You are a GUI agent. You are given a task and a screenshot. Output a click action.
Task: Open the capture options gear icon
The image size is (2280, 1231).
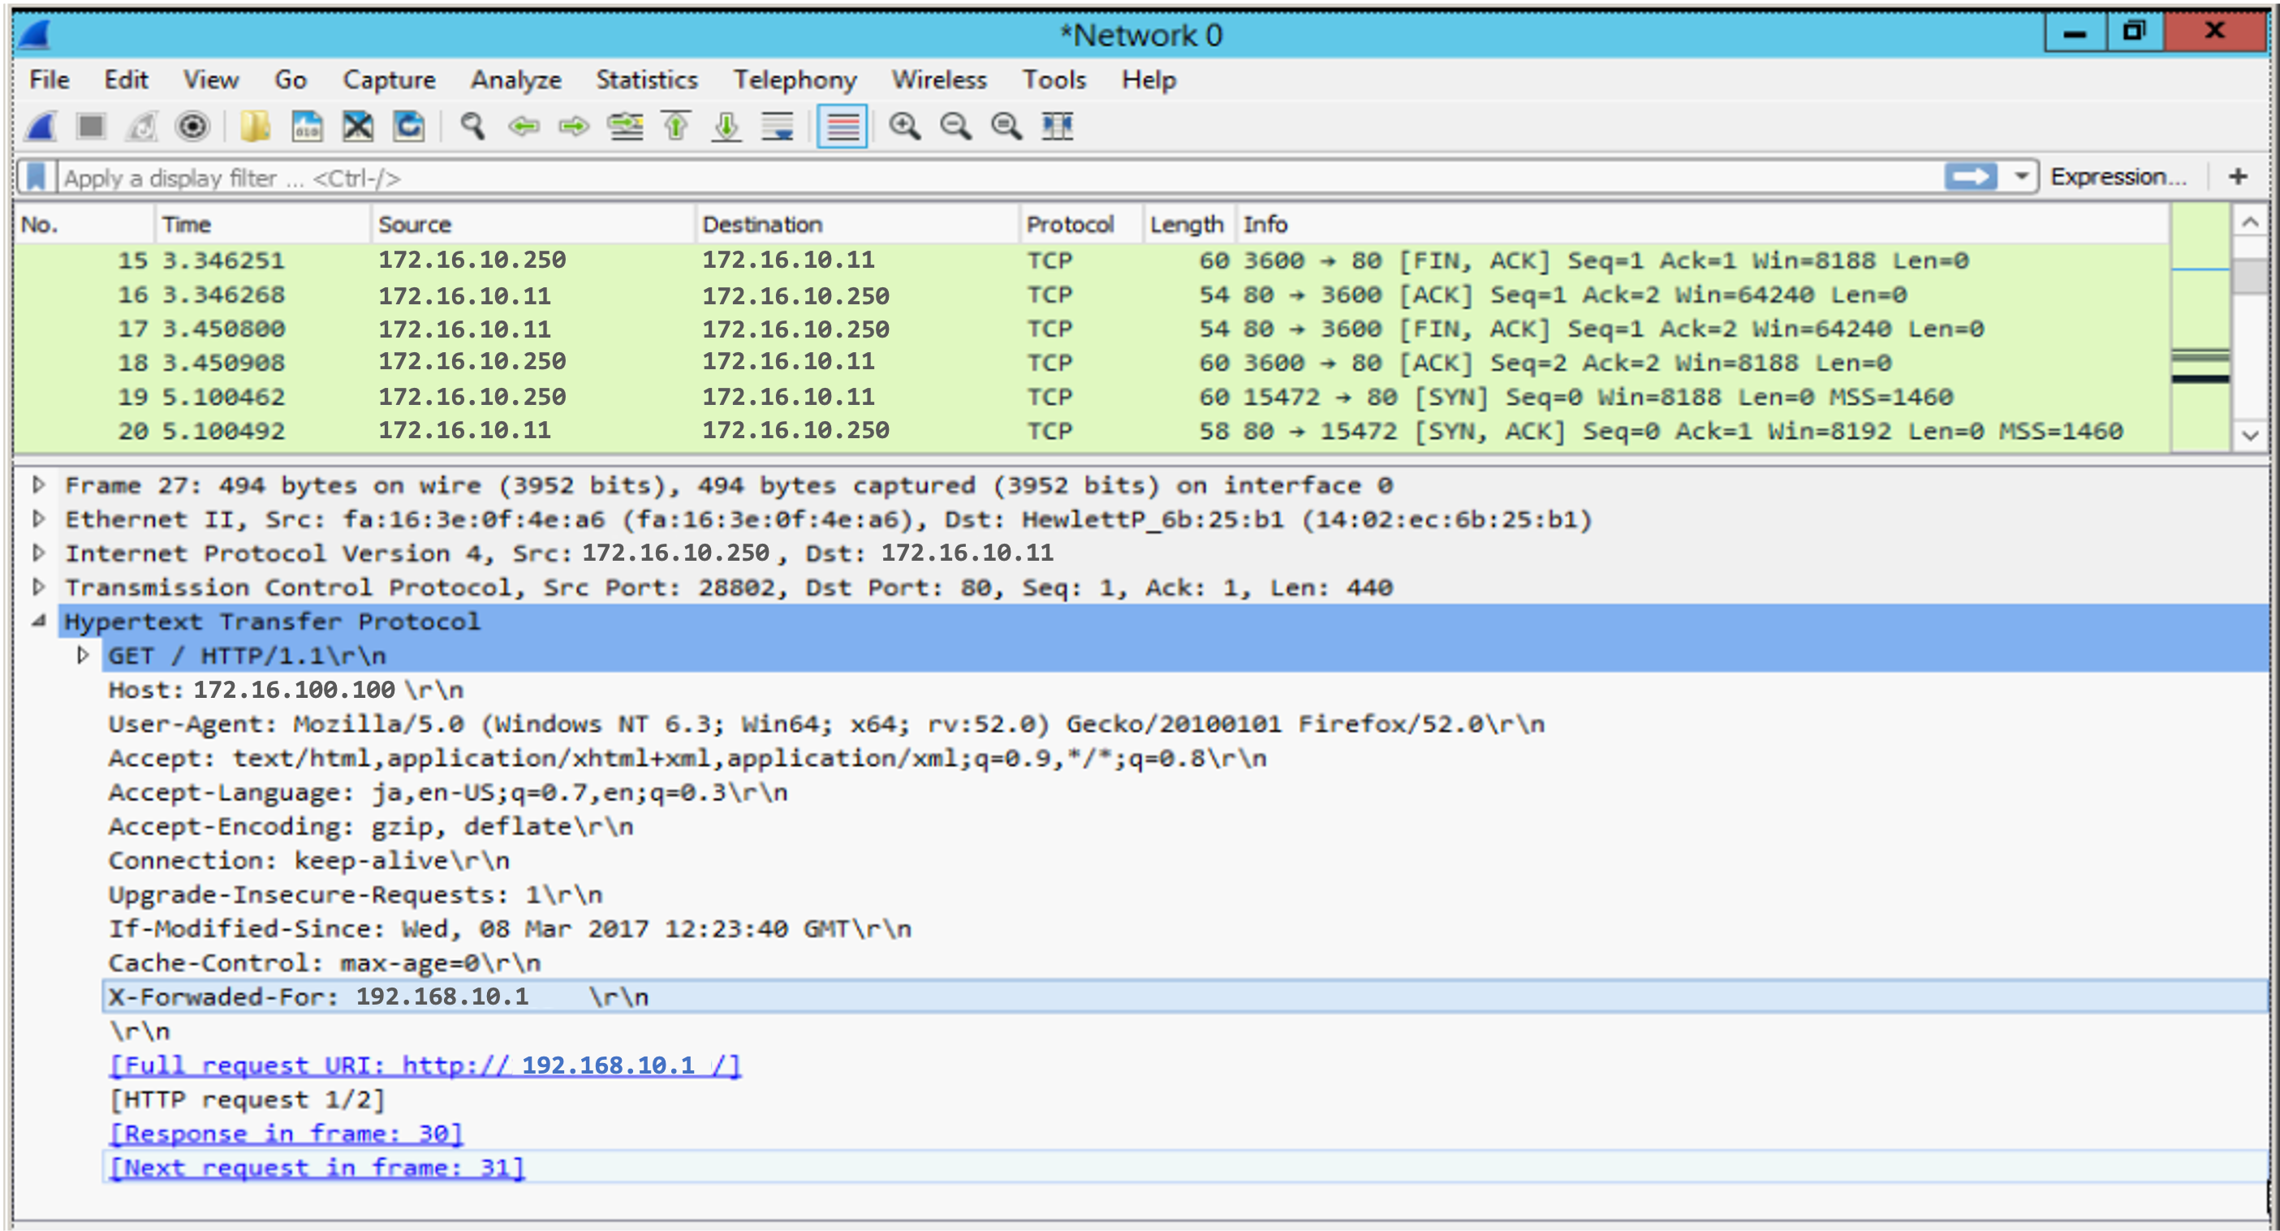coord(192,127)
